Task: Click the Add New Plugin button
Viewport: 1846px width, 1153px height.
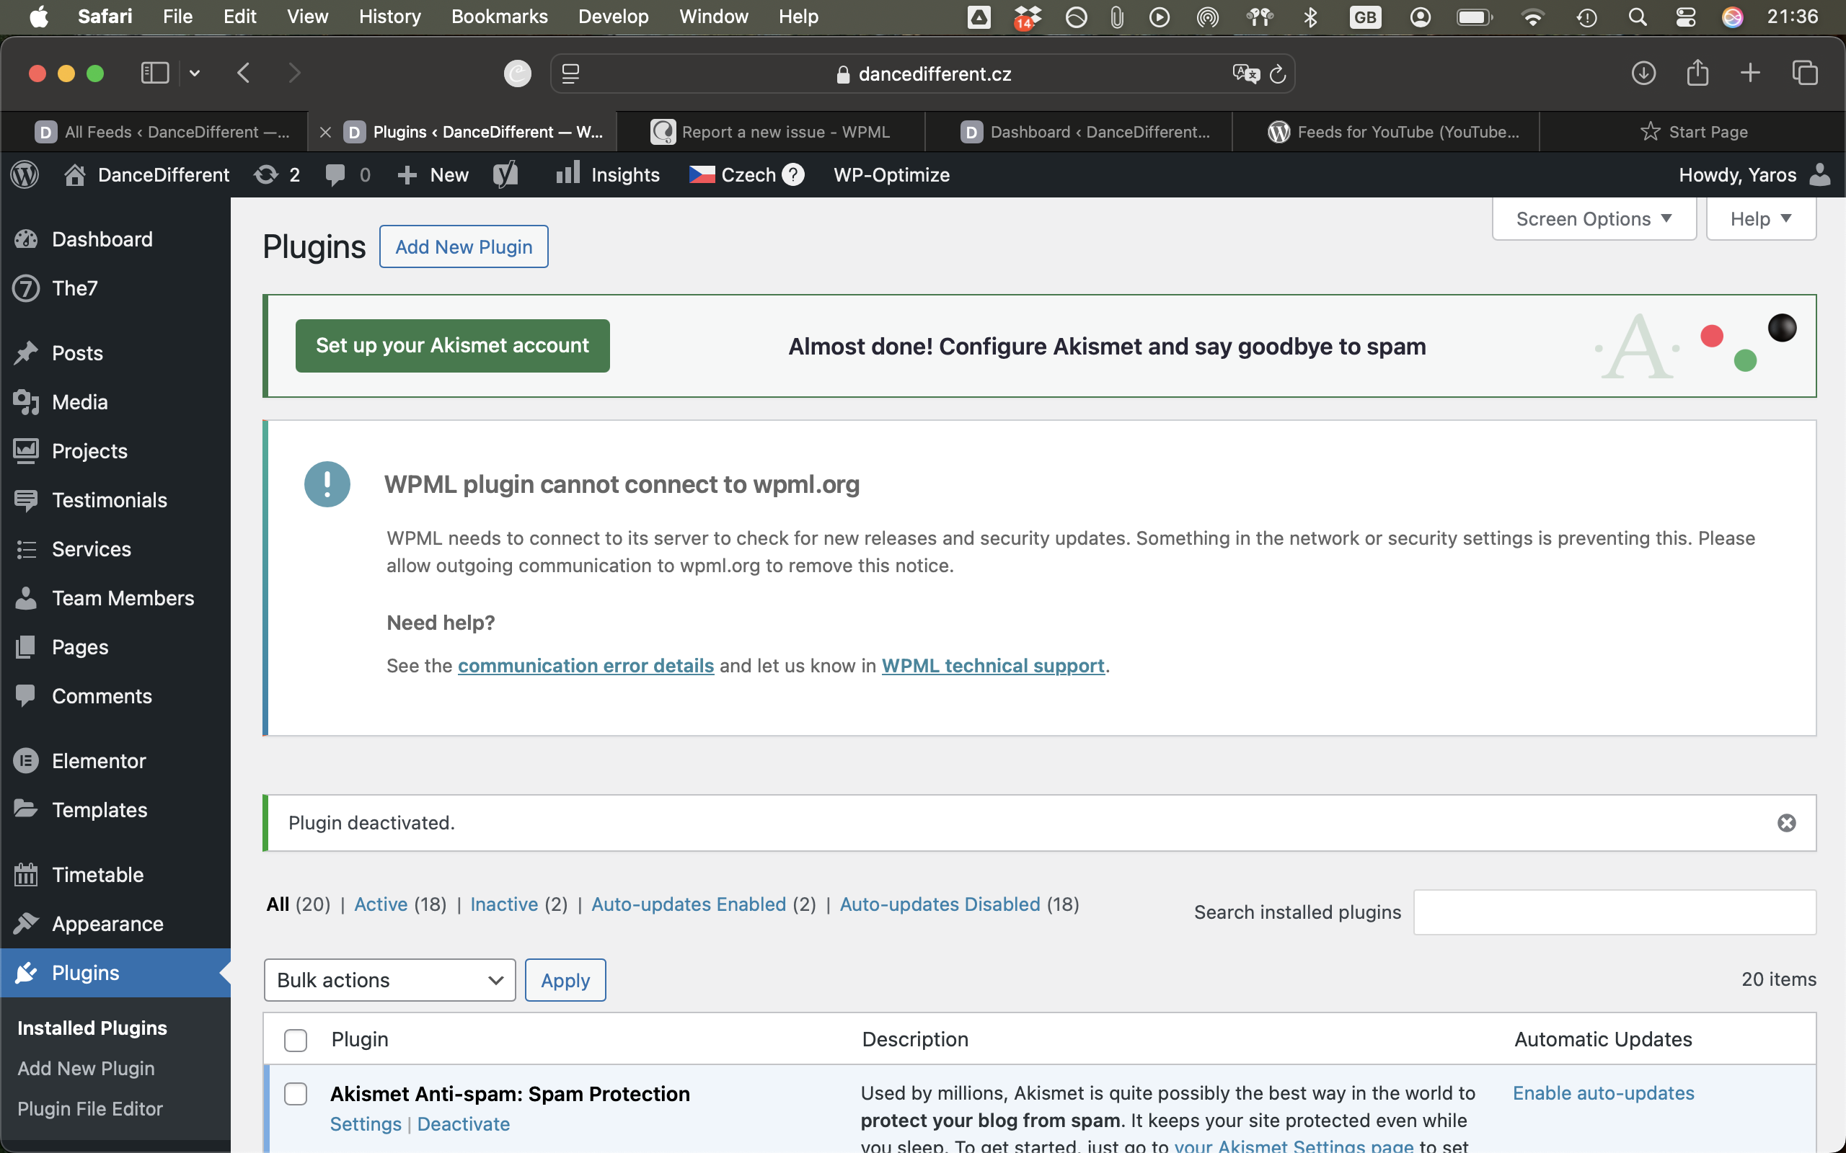Action: click(463, 246)
